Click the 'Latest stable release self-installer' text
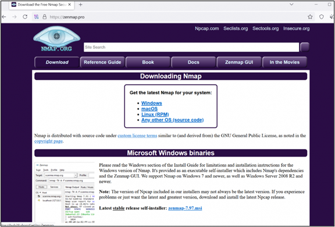The height and width of the screenshot is (227, 335). tap(133, 208)
